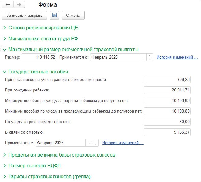Click label По уходу за ребенком до трех лет
The width and height of the screenshot is (201, 182).
click(38, 122)
